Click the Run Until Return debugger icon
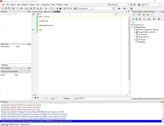 click(x=71, y=9)
